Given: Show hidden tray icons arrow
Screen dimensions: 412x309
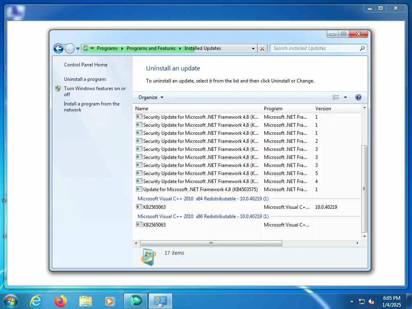Looking at the screenshot, I should [x=352, y=301].
